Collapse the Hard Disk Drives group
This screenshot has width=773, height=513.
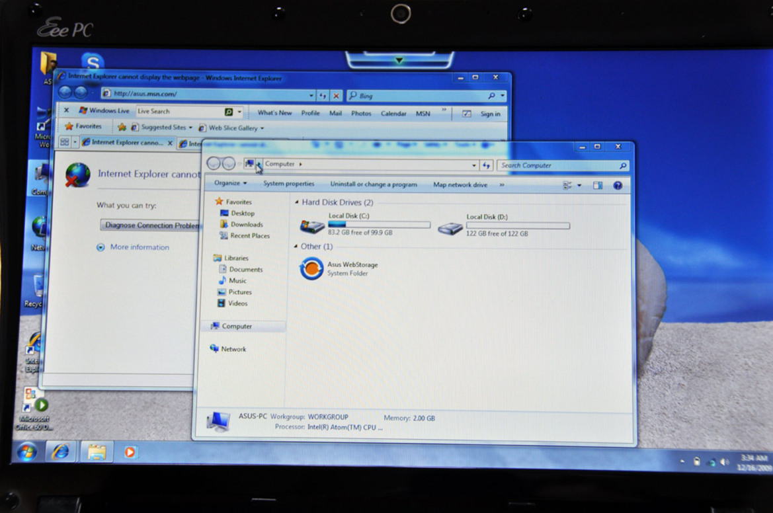click(296, 202)
